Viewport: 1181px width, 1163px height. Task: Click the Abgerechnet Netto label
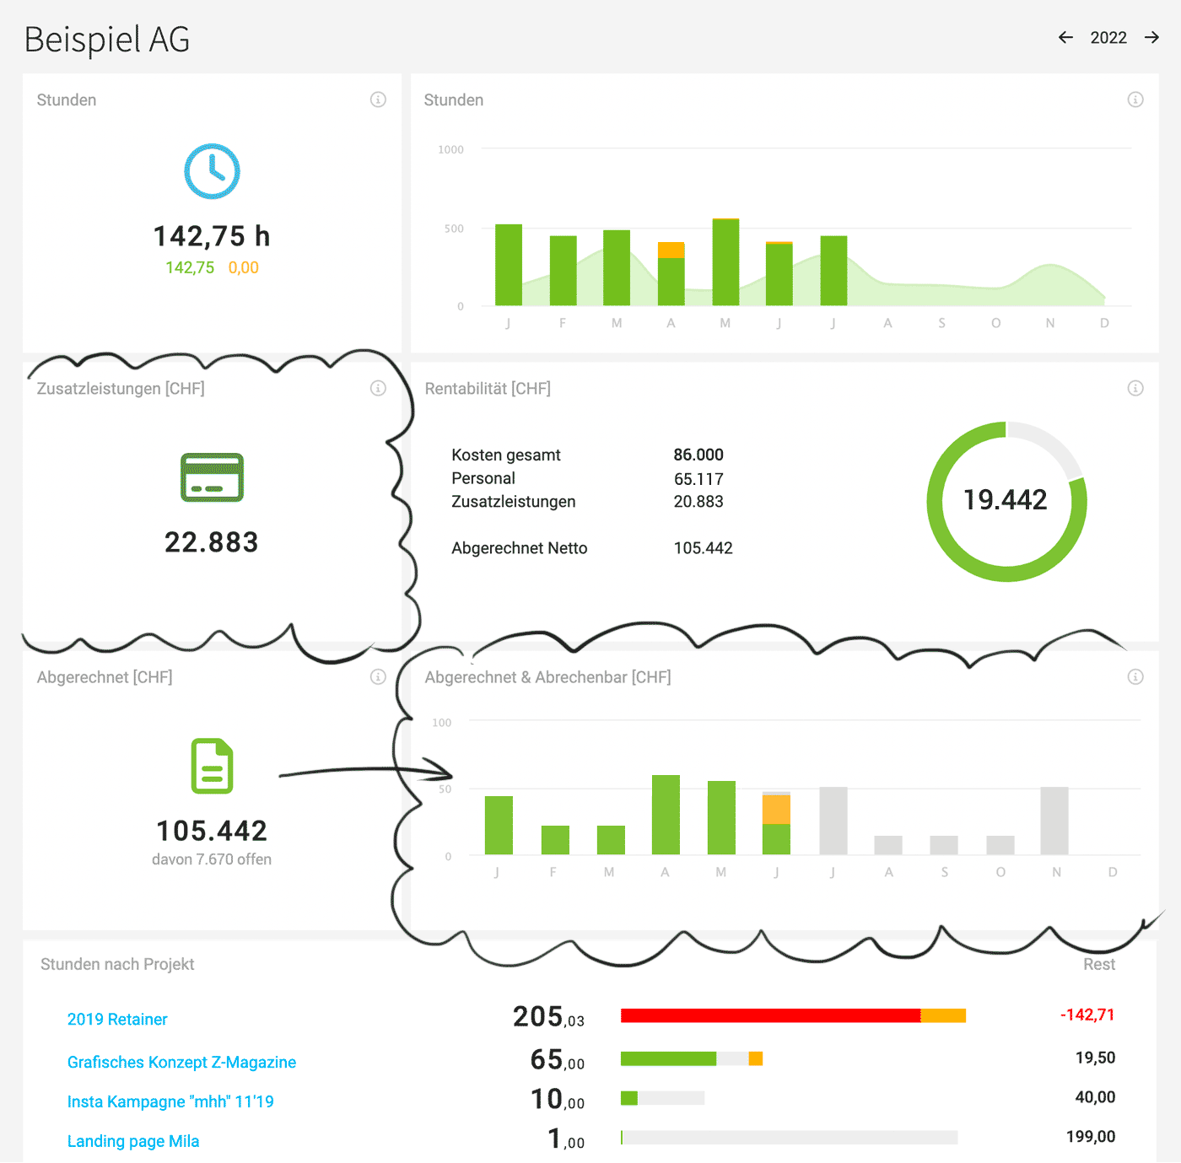point(520,548)
